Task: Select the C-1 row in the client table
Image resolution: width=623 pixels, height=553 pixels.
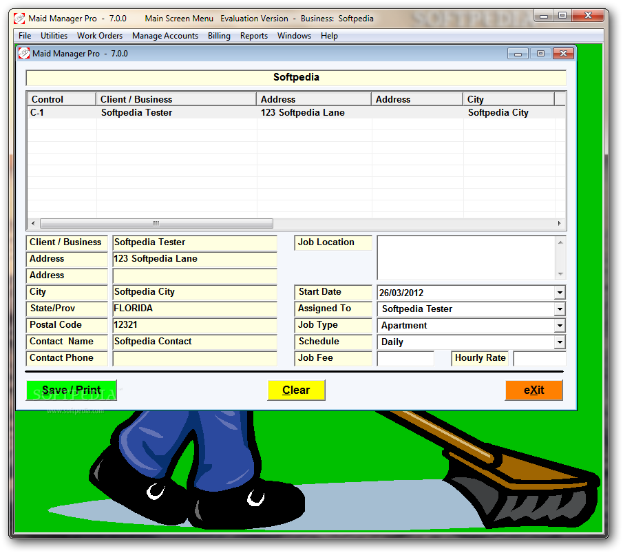Action: pyautogui.click(x=297, y=112)
